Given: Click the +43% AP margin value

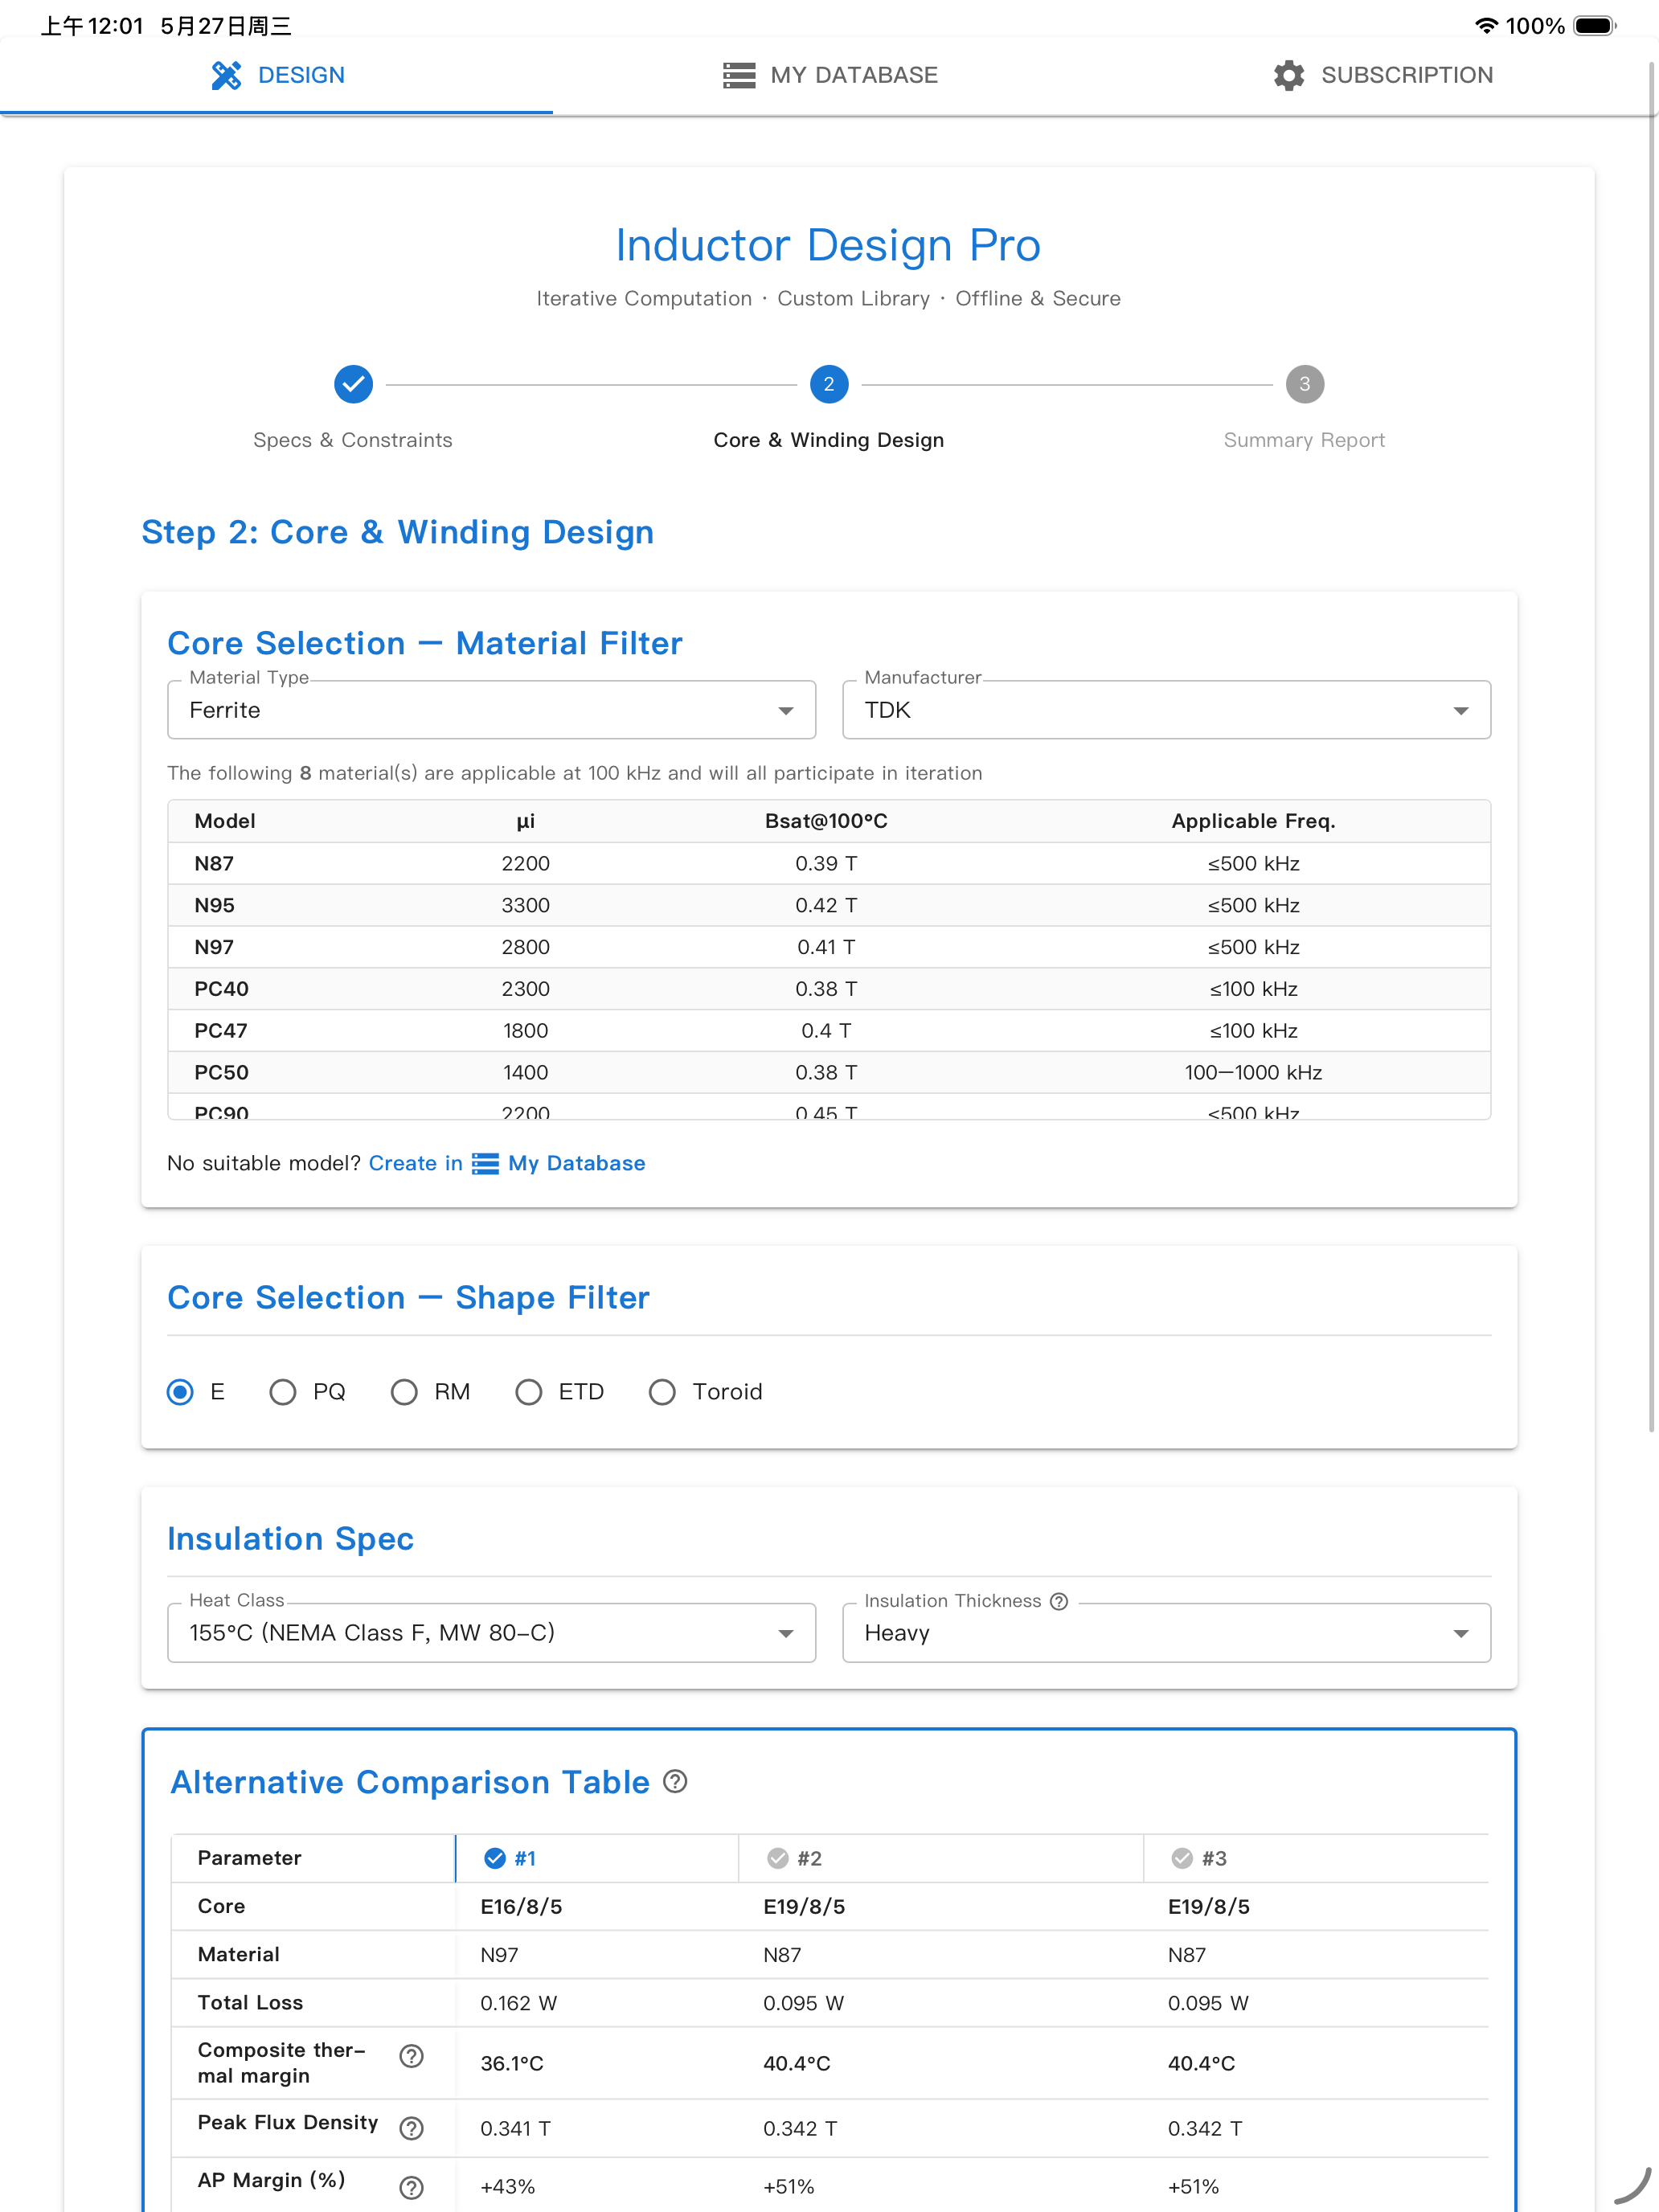Looking at the screenshot, I should tap(507, 2187).
